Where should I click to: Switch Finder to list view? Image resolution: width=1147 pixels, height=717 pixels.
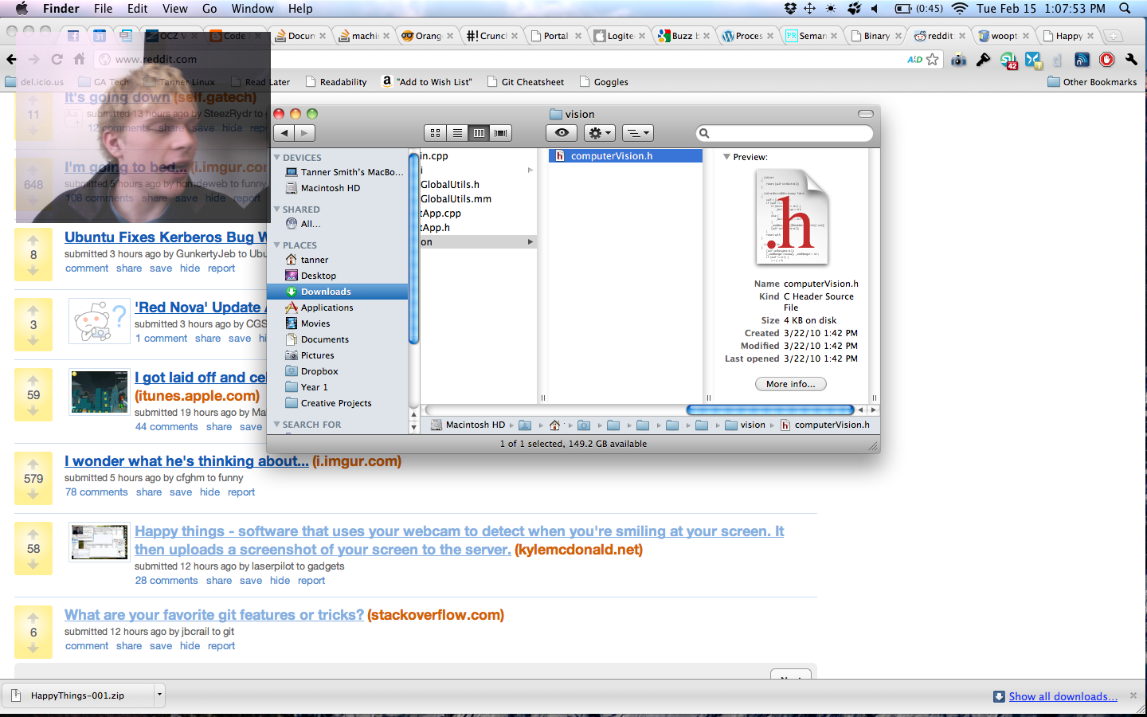click(457, 133)
